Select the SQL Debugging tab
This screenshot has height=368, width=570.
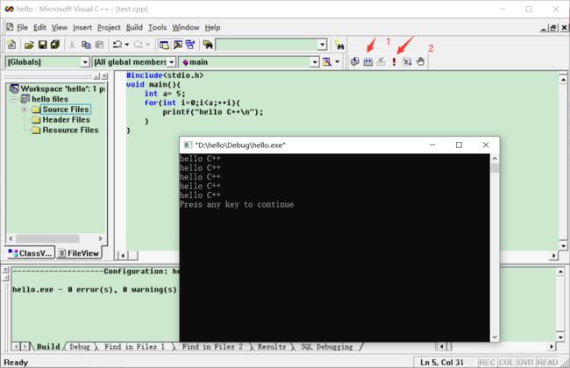pos(327,347)
